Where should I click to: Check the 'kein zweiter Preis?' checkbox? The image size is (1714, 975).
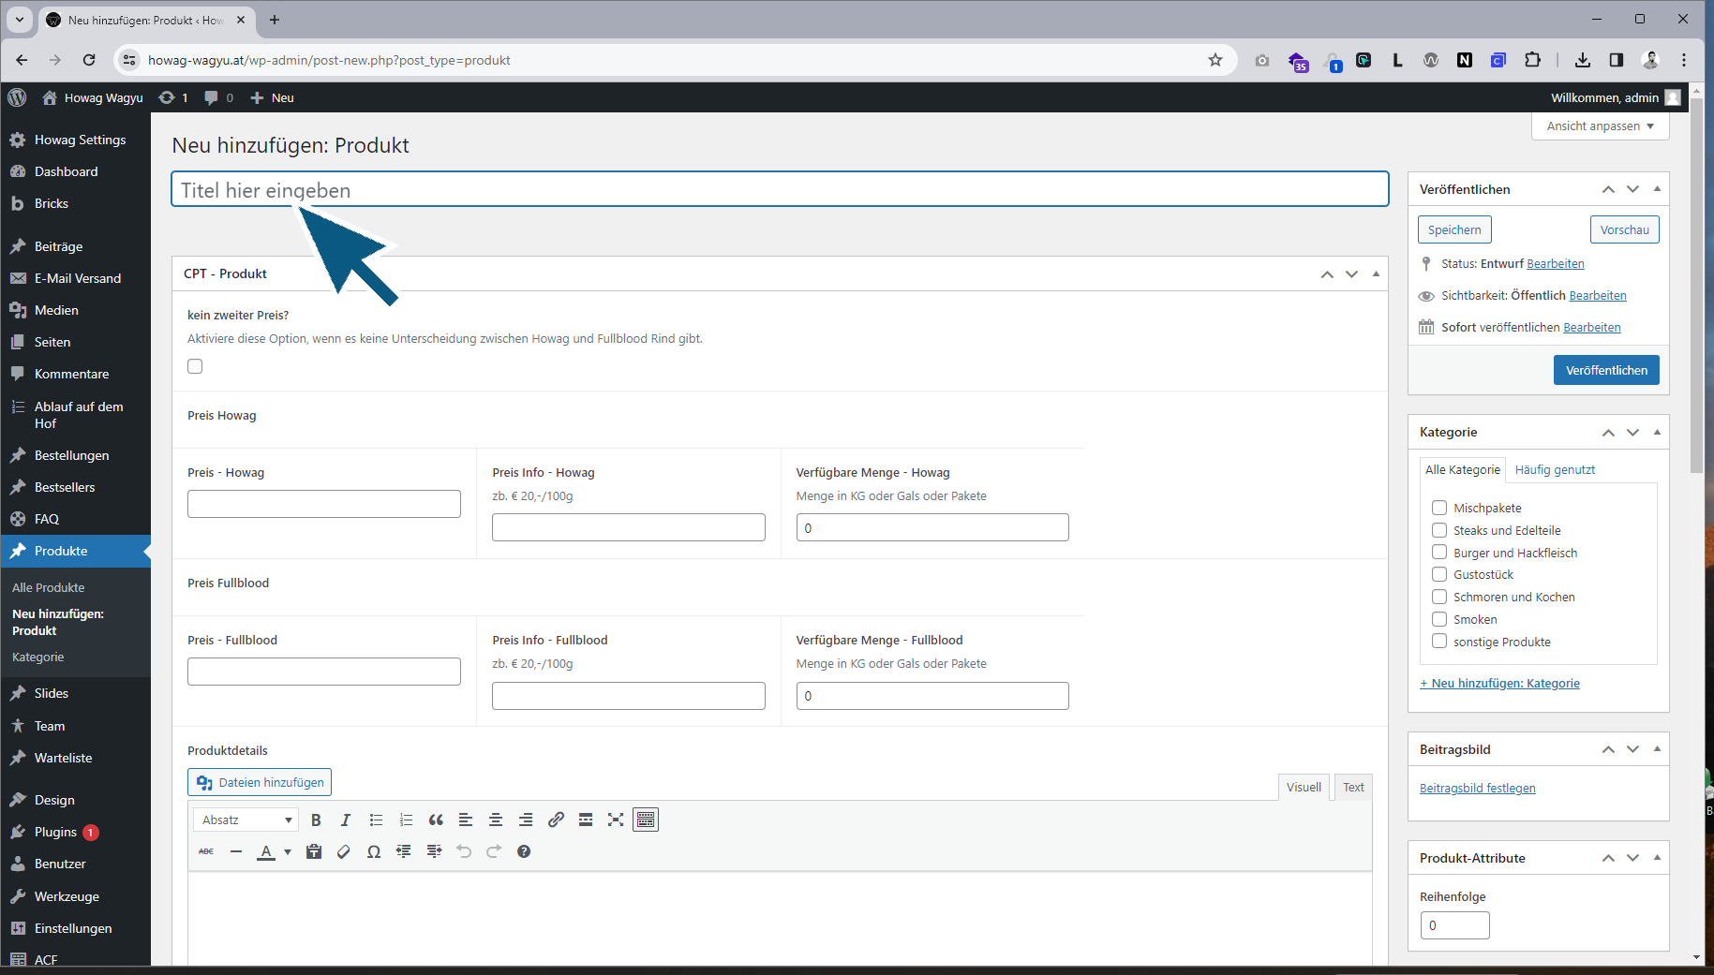pyautogui.click(x=195, y=366)
